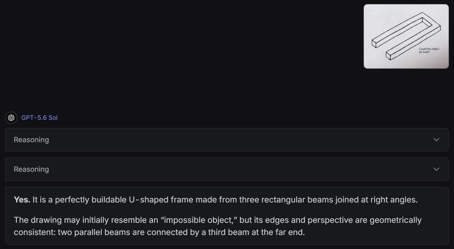Viewport: 454px width, 249px height.
Task: Click the OpenAI logo avatar icon
Action: click(x=11, y=118)
